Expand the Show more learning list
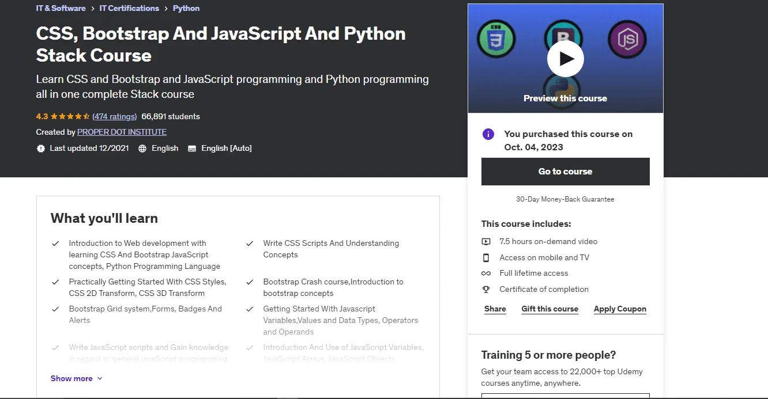The height and width of the screenshot is (399, 768). 76,378
